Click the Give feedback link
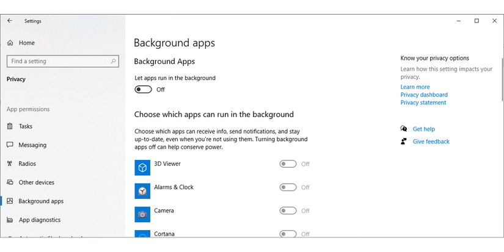504x252 pixels. pos(431,142)
